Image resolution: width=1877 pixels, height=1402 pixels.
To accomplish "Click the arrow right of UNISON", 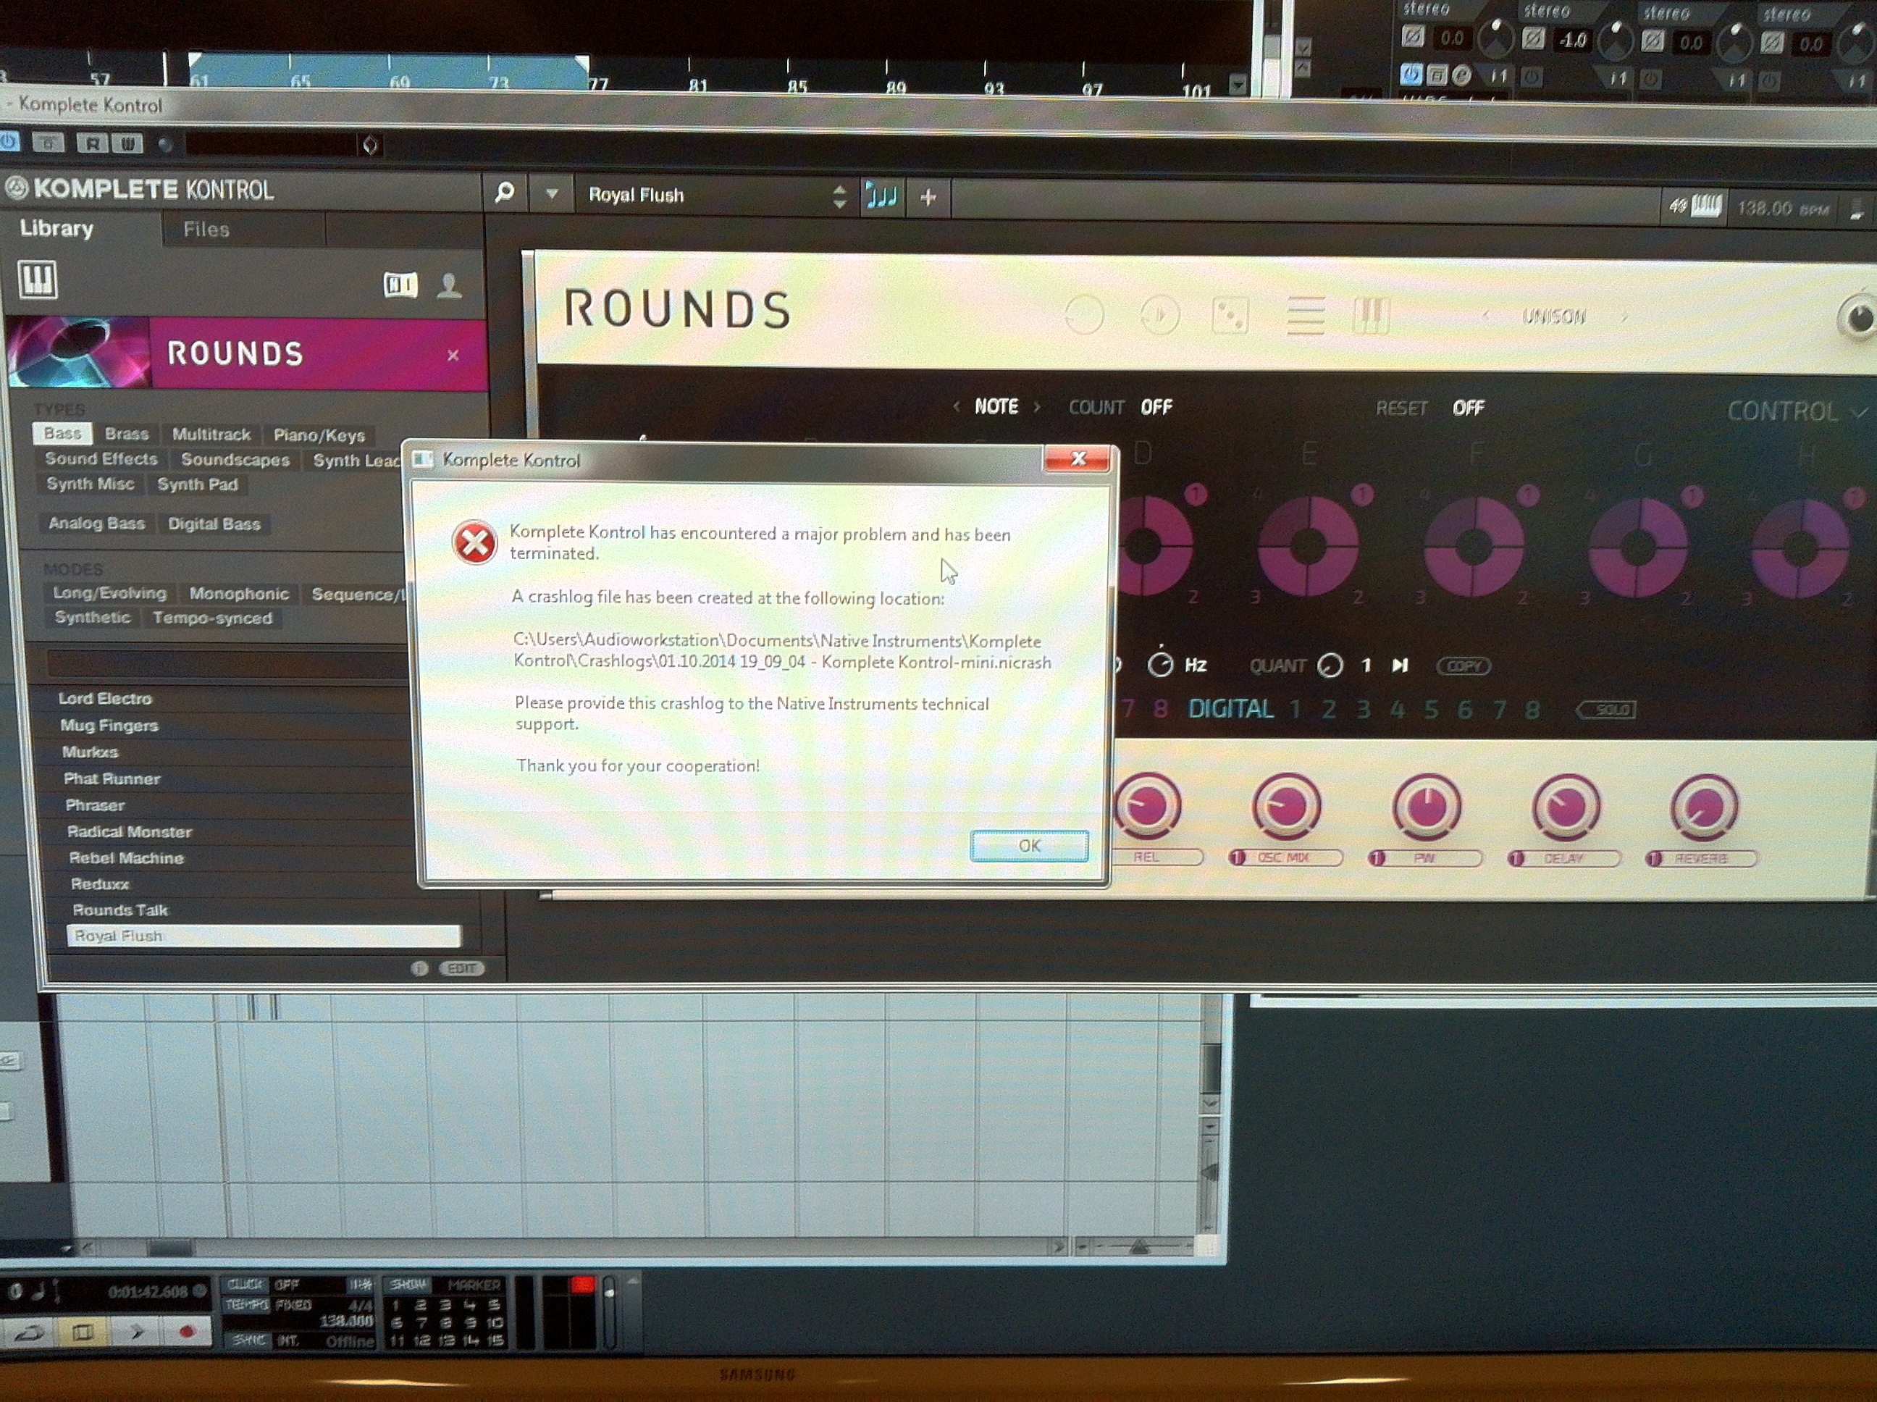I will pyautogui.click(x=1624, y=316).
